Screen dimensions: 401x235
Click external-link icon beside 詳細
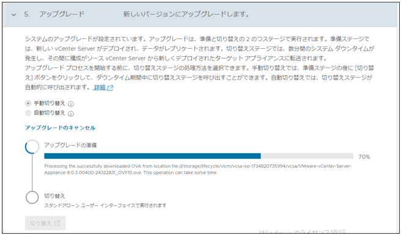click(110, 88)
